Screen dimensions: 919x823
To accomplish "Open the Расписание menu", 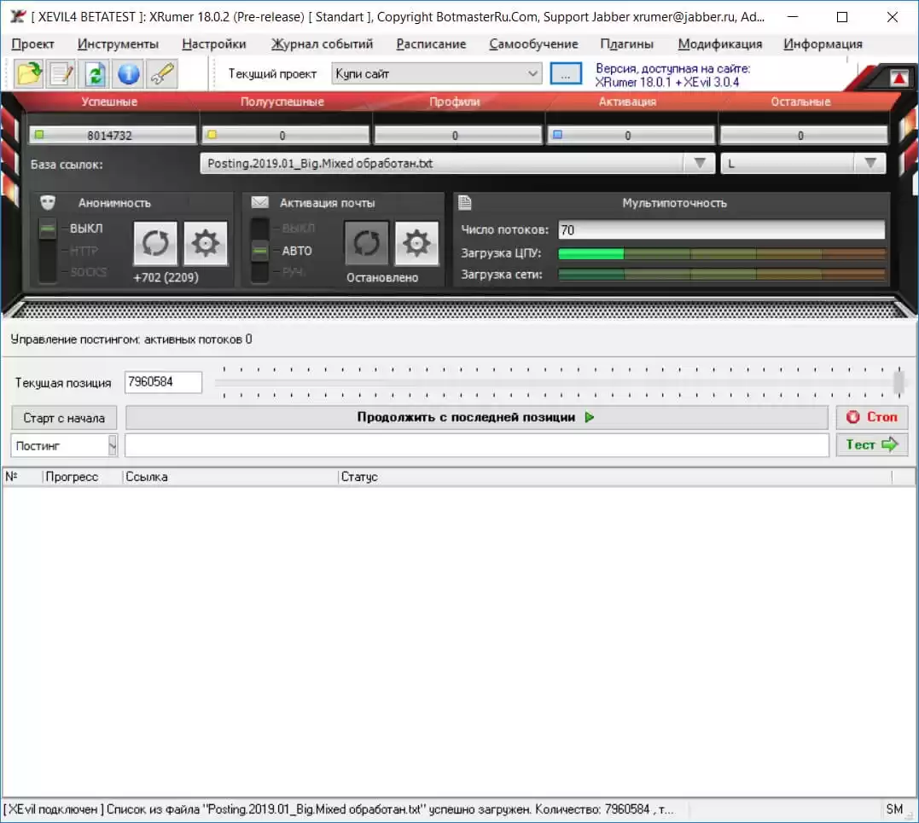I will tap(432, 44).
